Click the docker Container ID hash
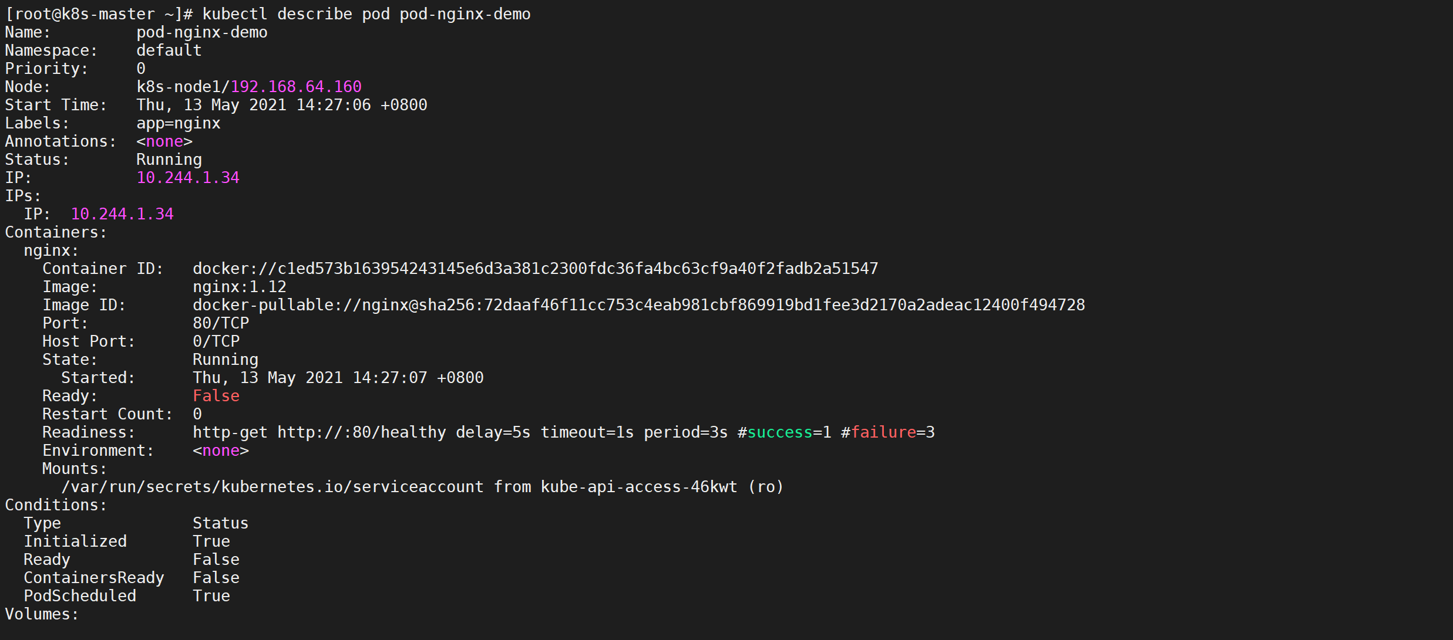The width and height of the screenshot is (1453, 640). coord(535,269)
